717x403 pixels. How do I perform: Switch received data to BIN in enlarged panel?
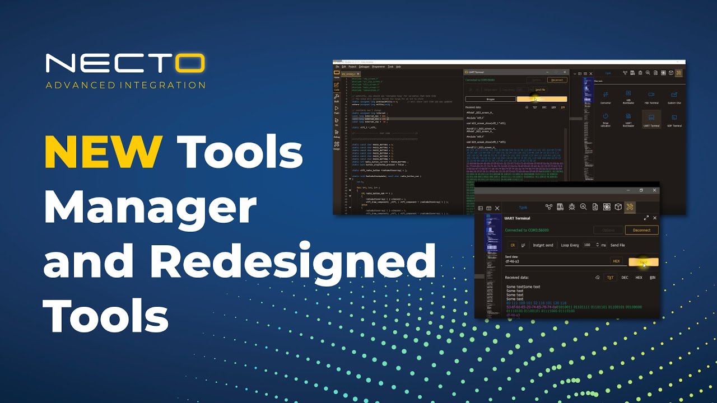point(653,278)
